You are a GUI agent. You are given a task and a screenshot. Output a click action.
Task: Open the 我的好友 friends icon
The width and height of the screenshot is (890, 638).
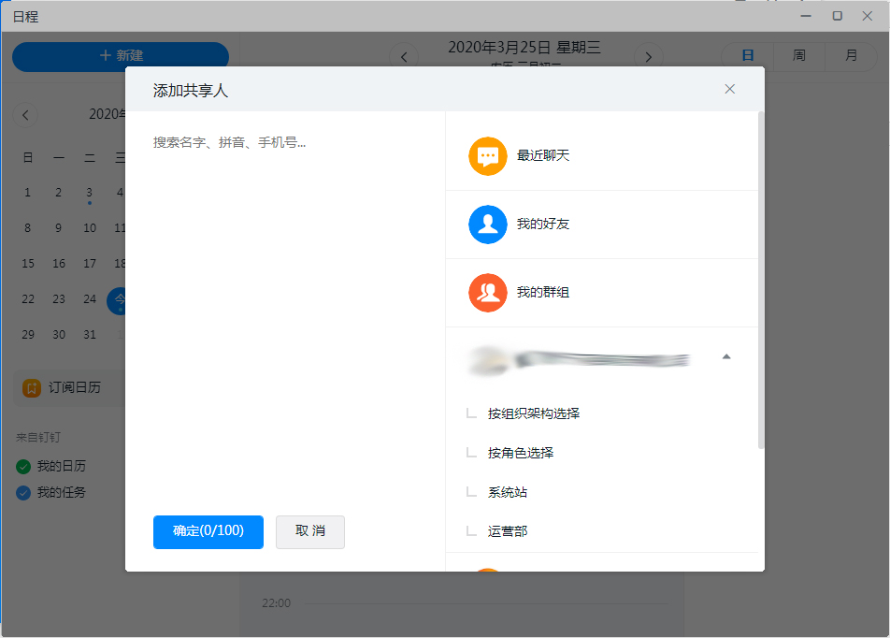[487, 225]
